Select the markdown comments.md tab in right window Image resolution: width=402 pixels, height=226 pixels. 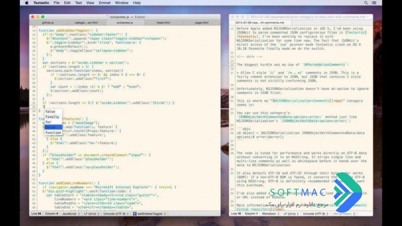[x=260, y=23]
